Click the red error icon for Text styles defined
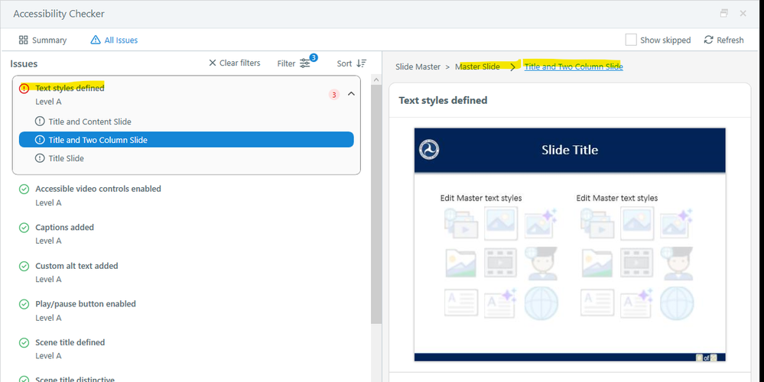The height and width of the screenshot is (382, 764). (x=24, y=89)
